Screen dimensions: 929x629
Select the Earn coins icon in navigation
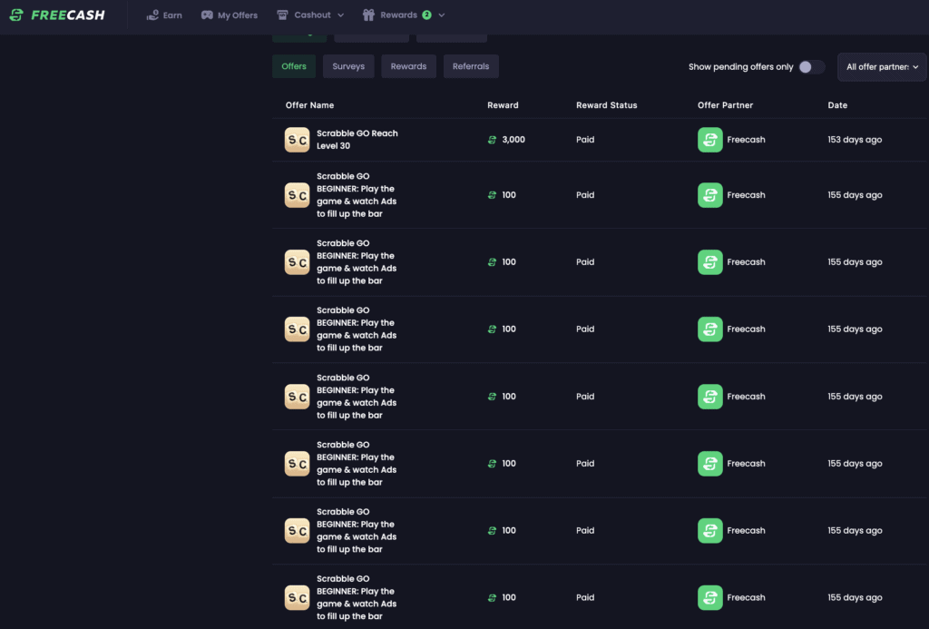[x=151, y=15]
